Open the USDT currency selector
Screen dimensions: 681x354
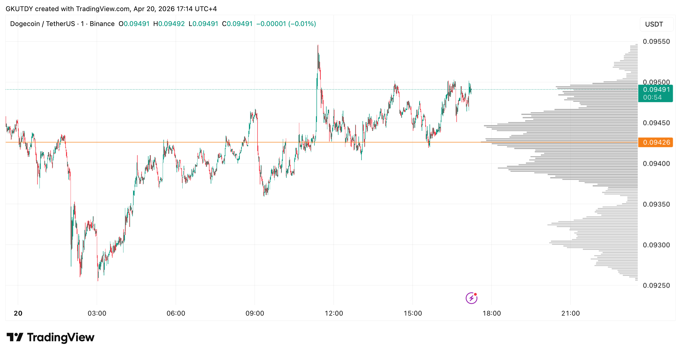(654, 24)
